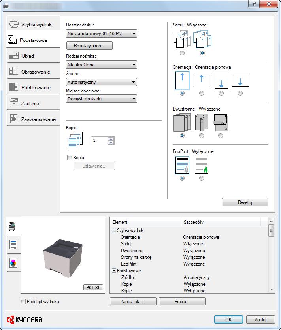Click the copies stacked pages icon
The width and height of the screenshot is (281, 330).
pyautogui.click(x=75, y=141)
